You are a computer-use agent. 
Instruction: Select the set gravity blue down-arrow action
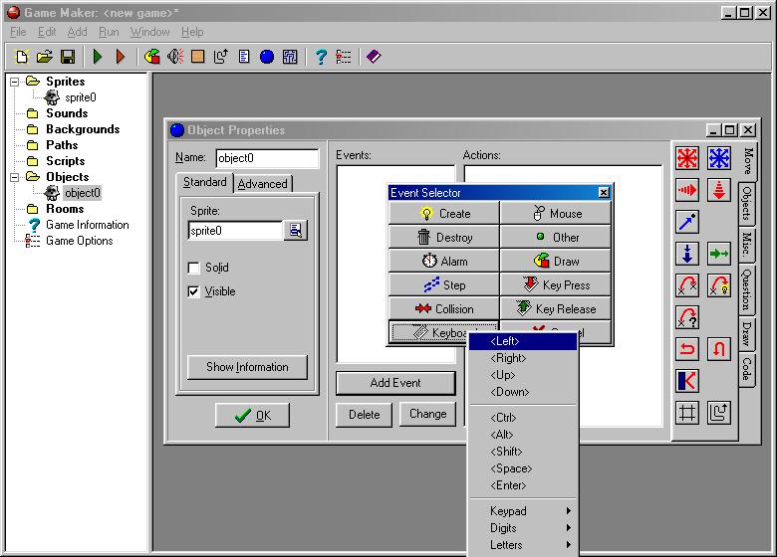(687, 254)
